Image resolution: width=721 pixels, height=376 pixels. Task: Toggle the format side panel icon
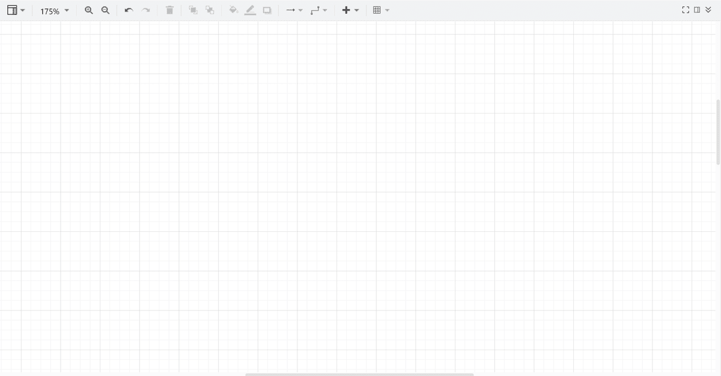pyautogui.click(x=697, y=10)
